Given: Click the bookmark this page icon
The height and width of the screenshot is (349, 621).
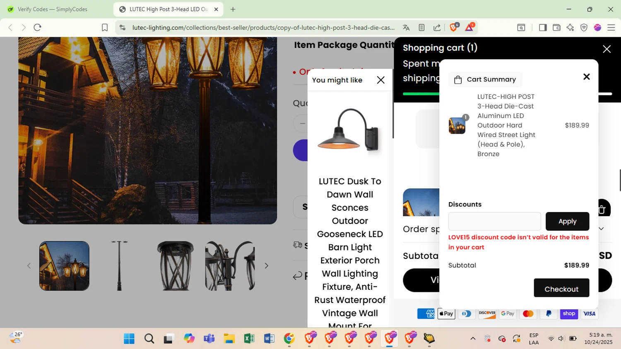Looking at the screenshot, I should 105,27.
